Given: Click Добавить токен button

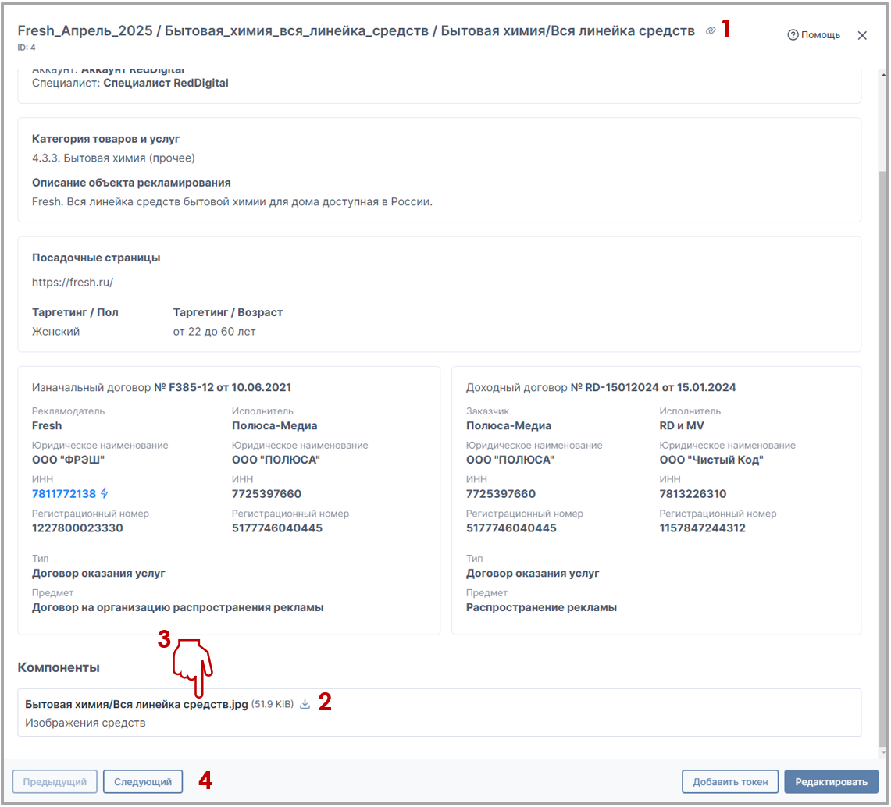Looking at the screenshot, I should [x=730, y=782].
